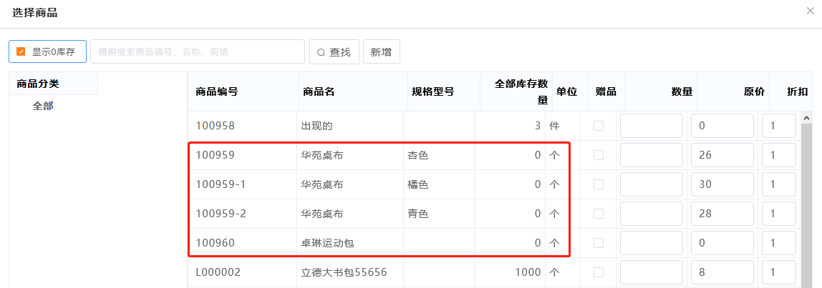
Task: Click the quantity field for 100959-1
Action: pos(651,184)
